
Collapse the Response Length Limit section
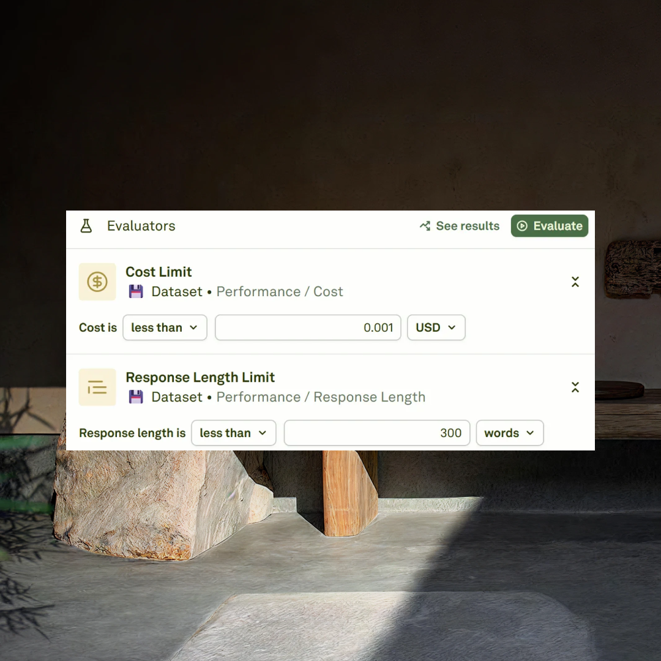(575, 387)
